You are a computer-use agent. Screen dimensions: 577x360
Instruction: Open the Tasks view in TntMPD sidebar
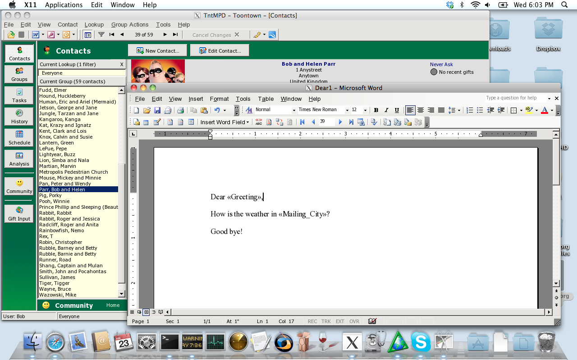point(19,95)
